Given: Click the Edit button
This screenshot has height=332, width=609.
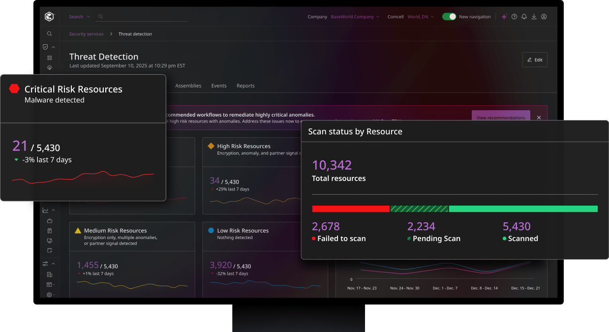Looking at the screenshot, I should pos(535,60).
